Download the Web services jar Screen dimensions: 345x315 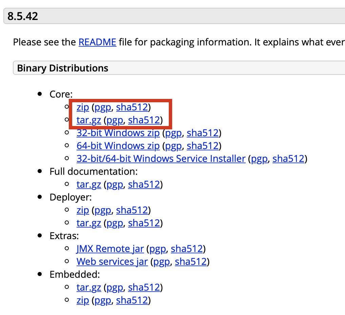(112, 262)
